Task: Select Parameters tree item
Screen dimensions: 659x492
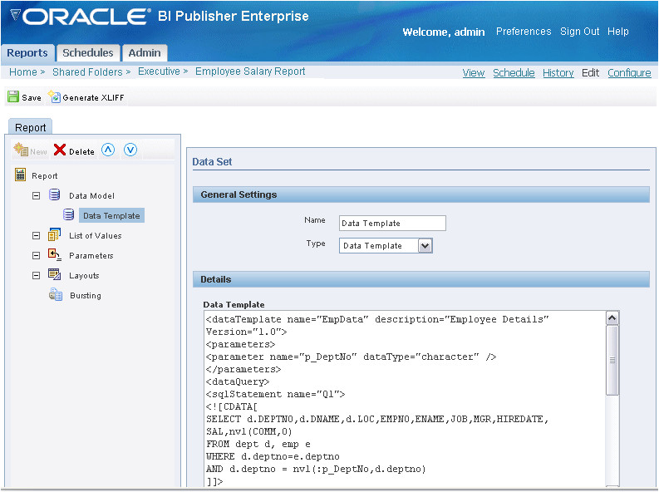Action: (x=91, y=255)
